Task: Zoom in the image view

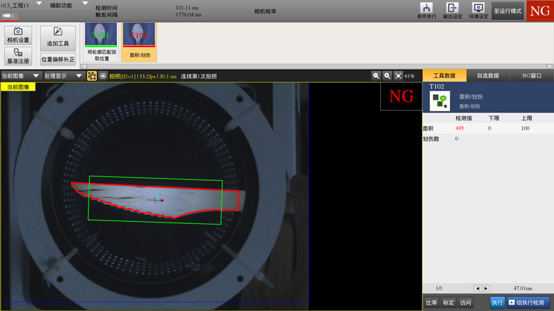Action: pyautogui.click(x=387, y=76)
